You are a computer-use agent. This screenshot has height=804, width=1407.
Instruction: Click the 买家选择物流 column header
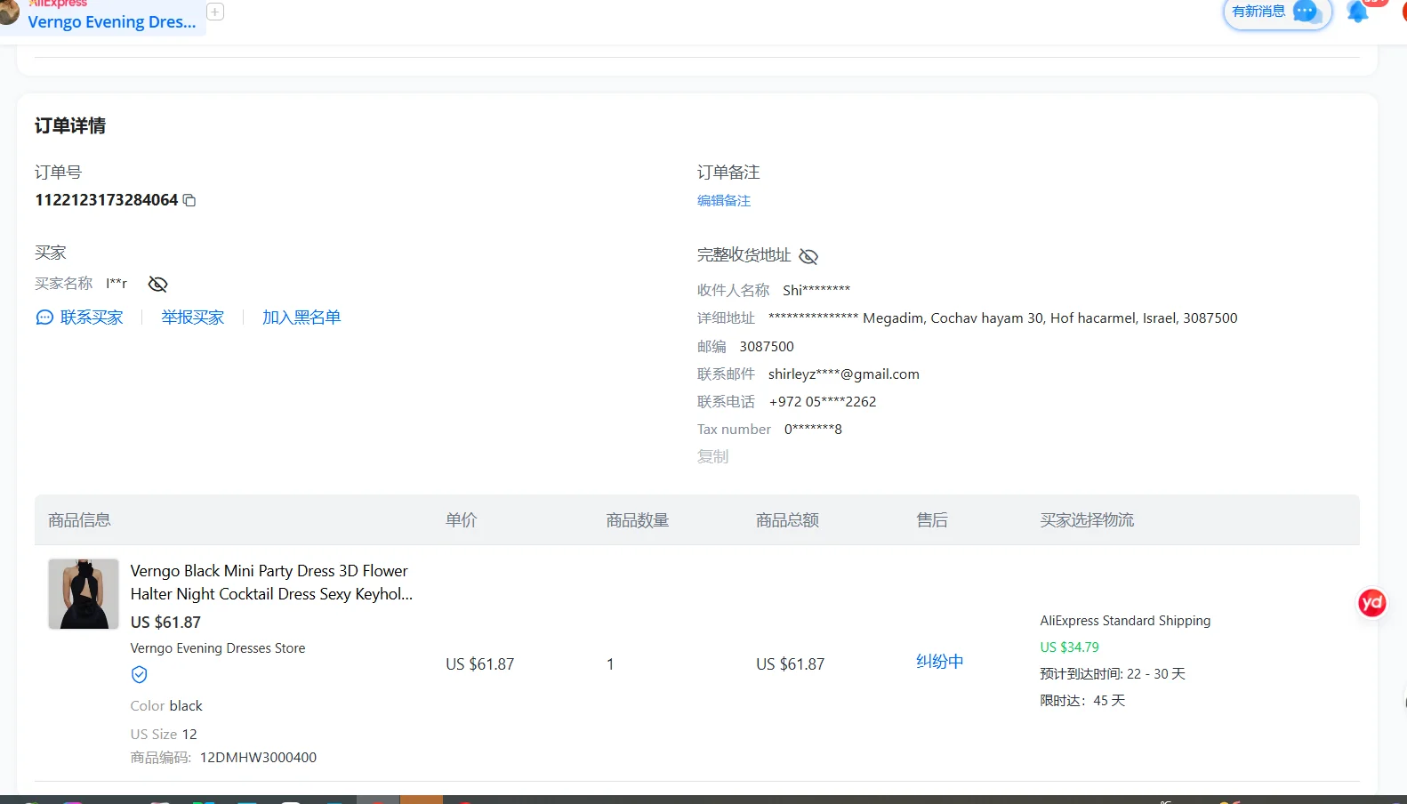(1087, 520)
